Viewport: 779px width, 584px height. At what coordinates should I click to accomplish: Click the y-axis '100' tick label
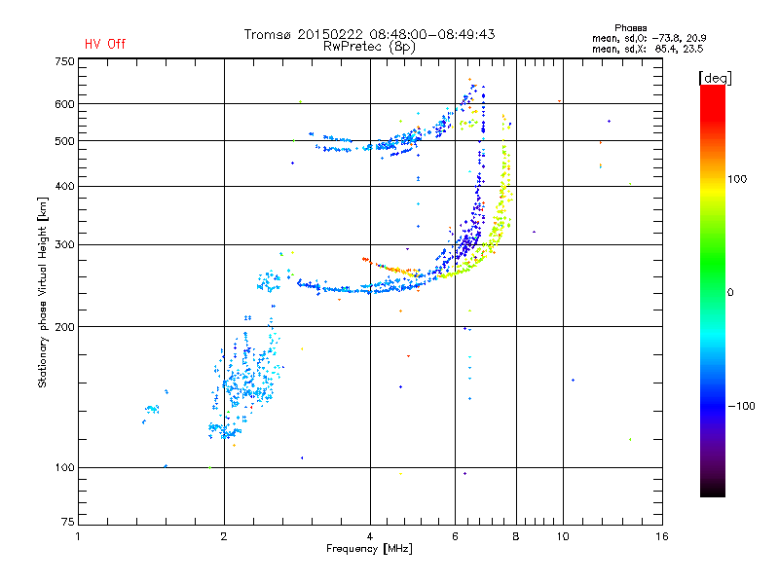(x=64, y=467)
